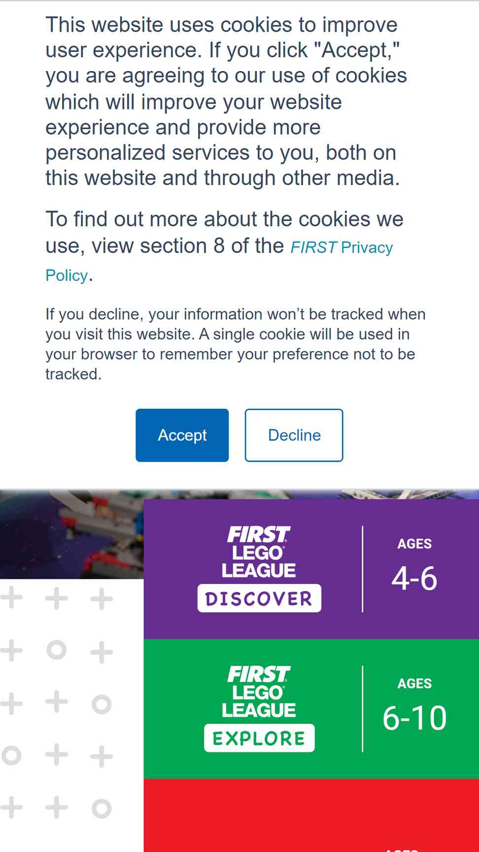The image size is (479, 852).
Task: Click the LEGO robot photo thumbnail
Action: click(71, 535)
